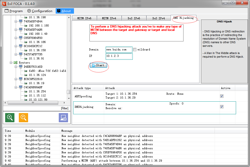Click the Filter link under the tree
The image size is (250, 167).
[64, 108]
